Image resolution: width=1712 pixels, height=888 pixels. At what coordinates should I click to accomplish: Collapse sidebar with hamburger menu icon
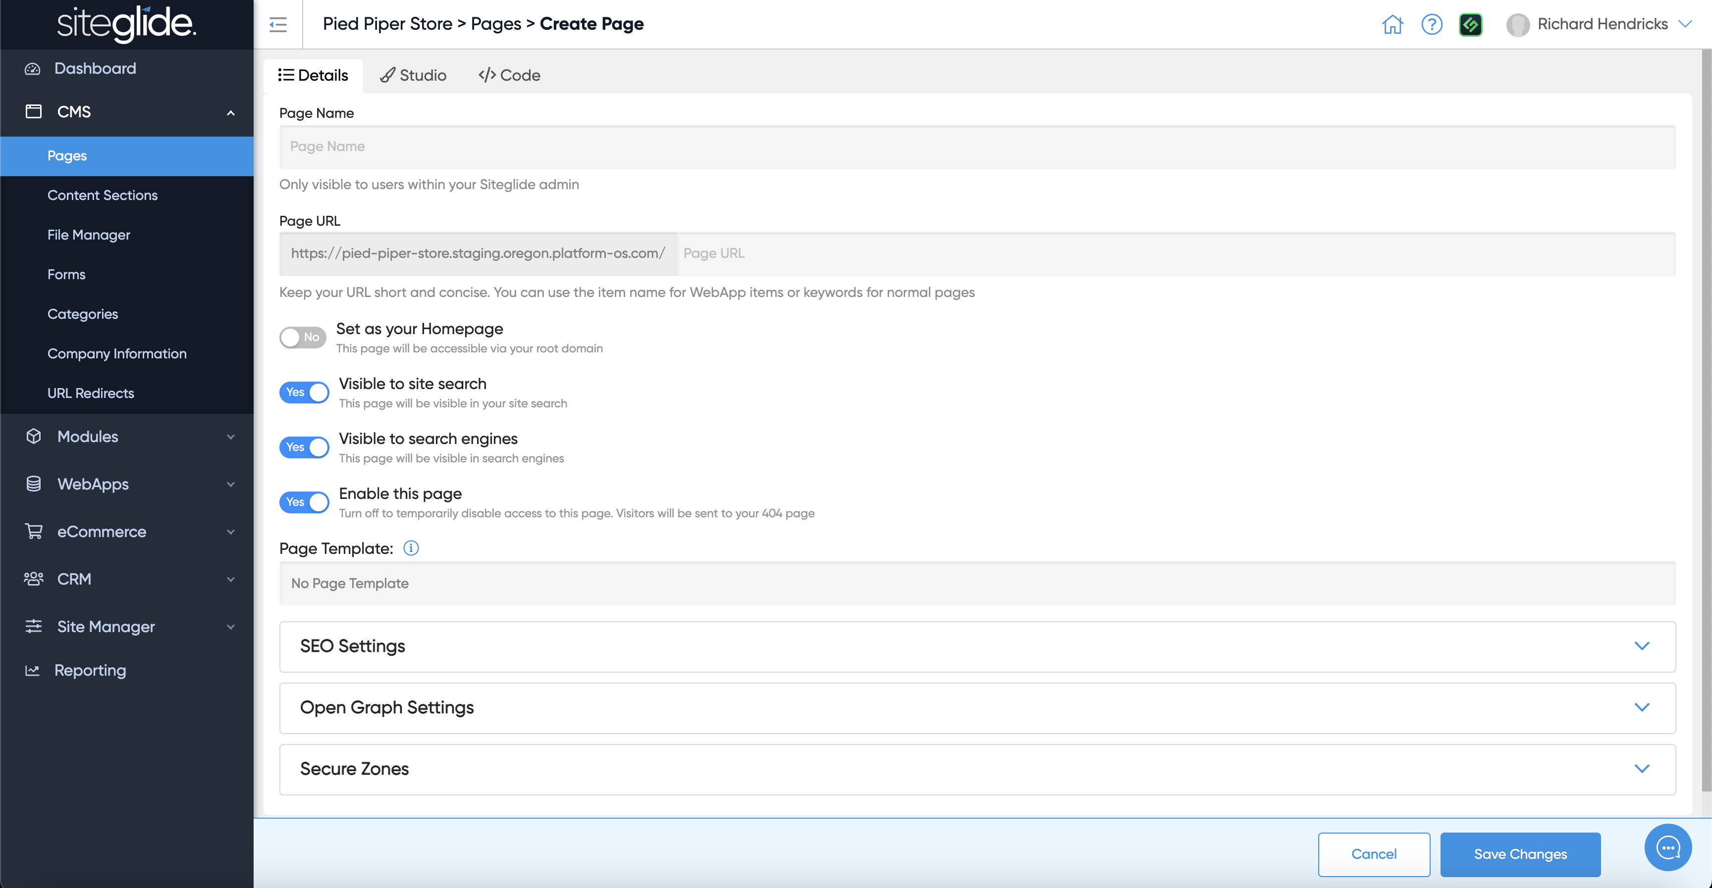278,25
